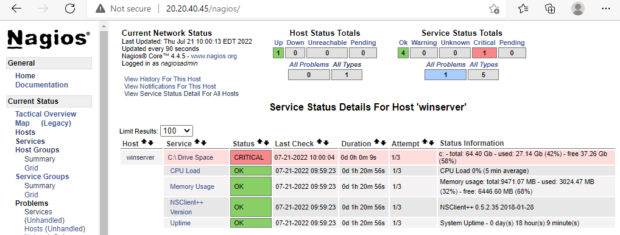The image size is (620, 235).
Task: Add this page to favorites
Action: tap(494, 9)
